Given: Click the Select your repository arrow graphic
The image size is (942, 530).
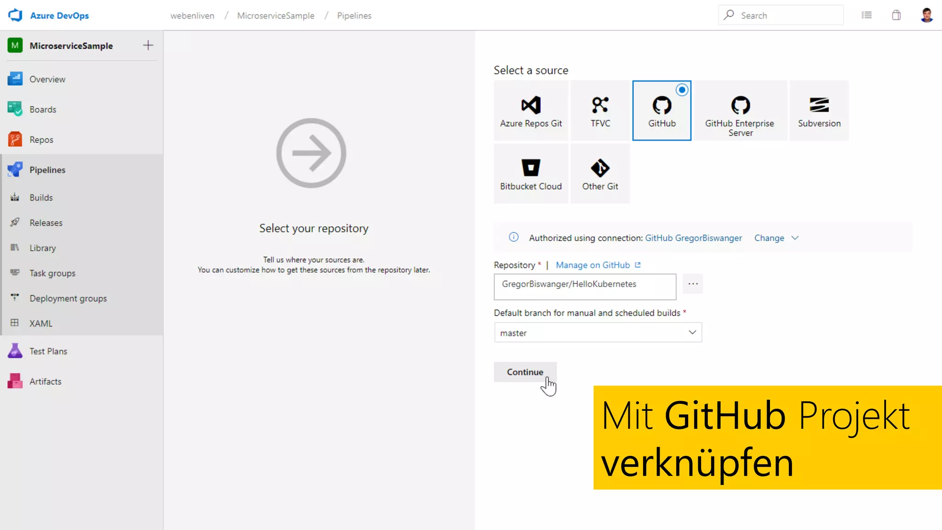Looking at the screenshot, I should (x=311, y=153).
